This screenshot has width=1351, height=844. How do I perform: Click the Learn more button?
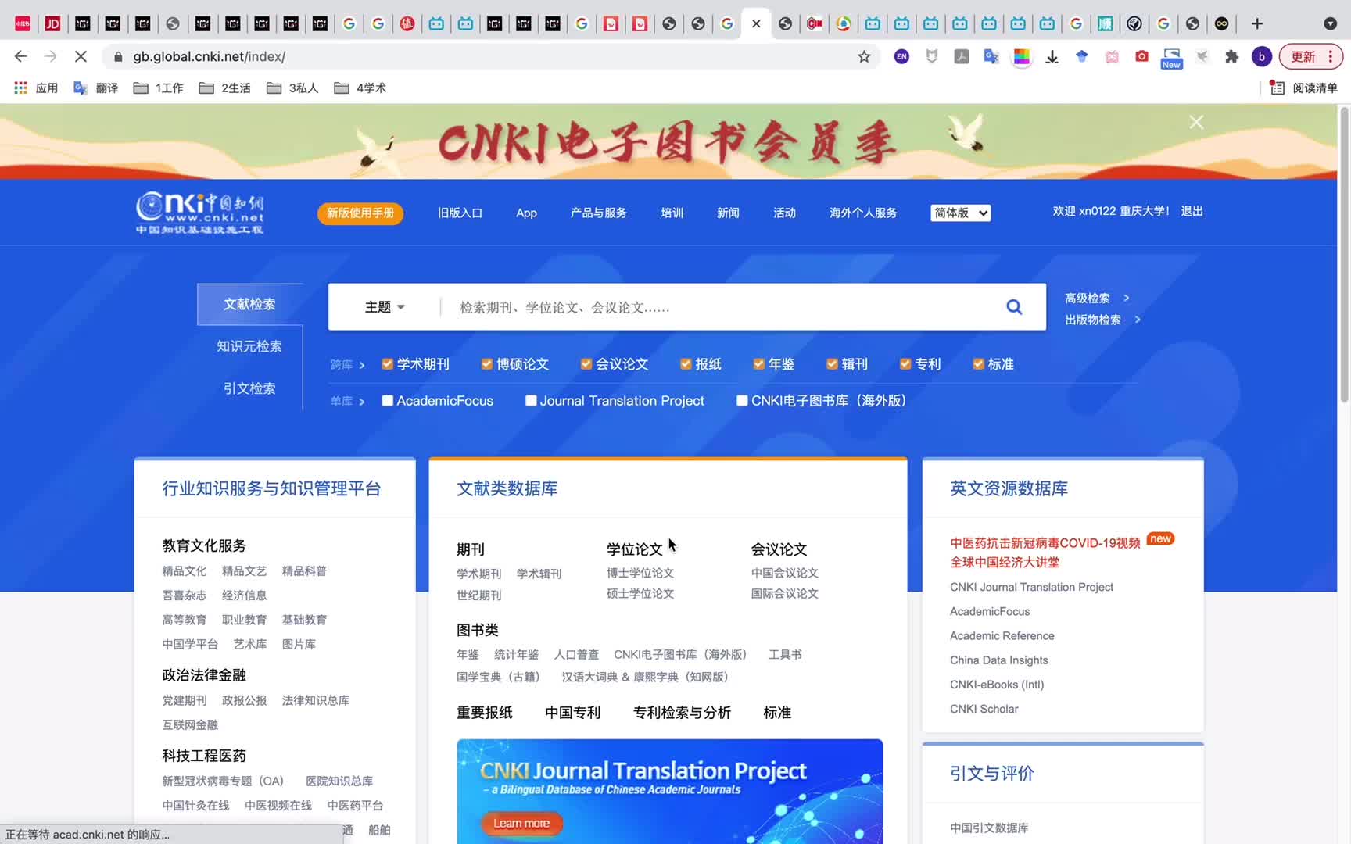coord(521,823)
